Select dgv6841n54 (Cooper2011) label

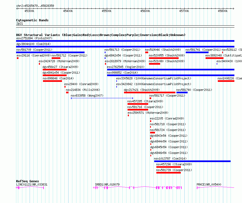61,73
